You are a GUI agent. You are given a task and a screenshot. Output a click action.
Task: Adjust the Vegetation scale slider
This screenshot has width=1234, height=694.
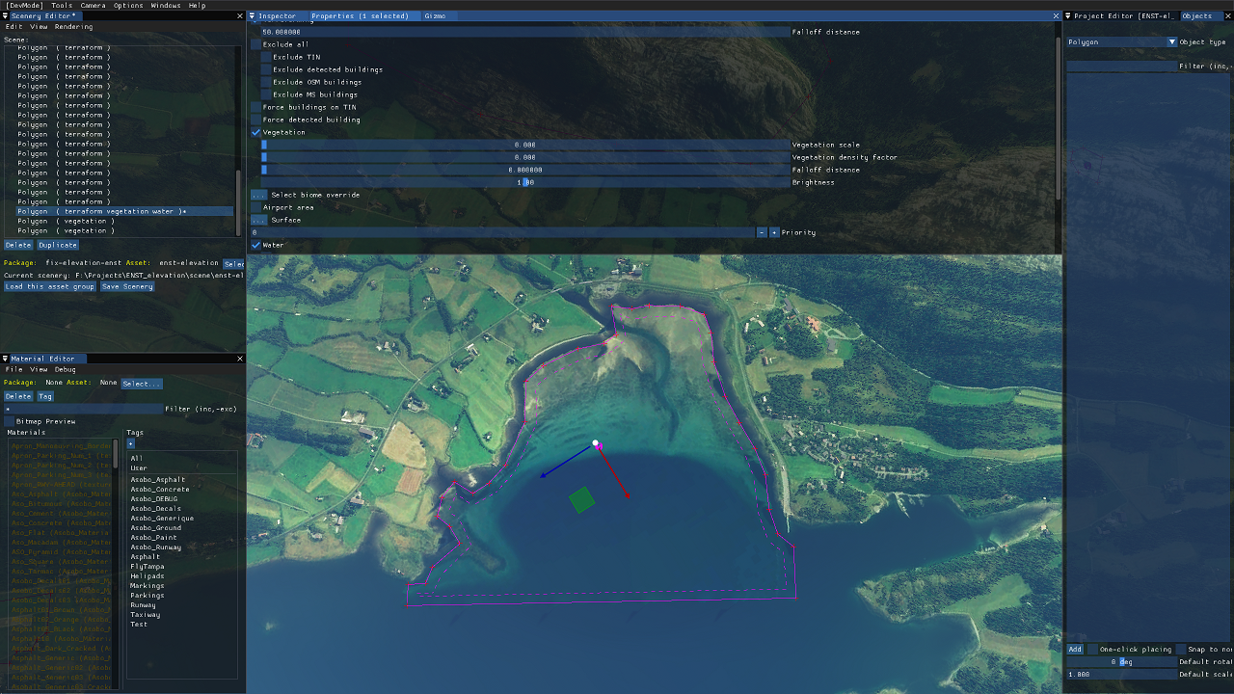pyautogui.click(x=524, y=145)
